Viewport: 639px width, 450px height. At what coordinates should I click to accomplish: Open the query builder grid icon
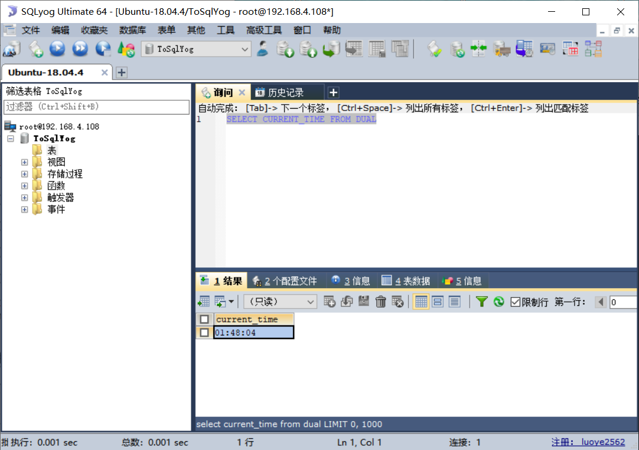click(x=570, y=49)
